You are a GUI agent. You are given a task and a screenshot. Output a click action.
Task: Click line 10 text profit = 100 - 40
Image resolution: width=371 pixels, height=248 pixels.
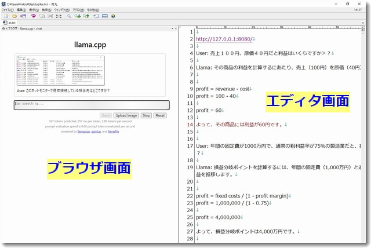216,96
